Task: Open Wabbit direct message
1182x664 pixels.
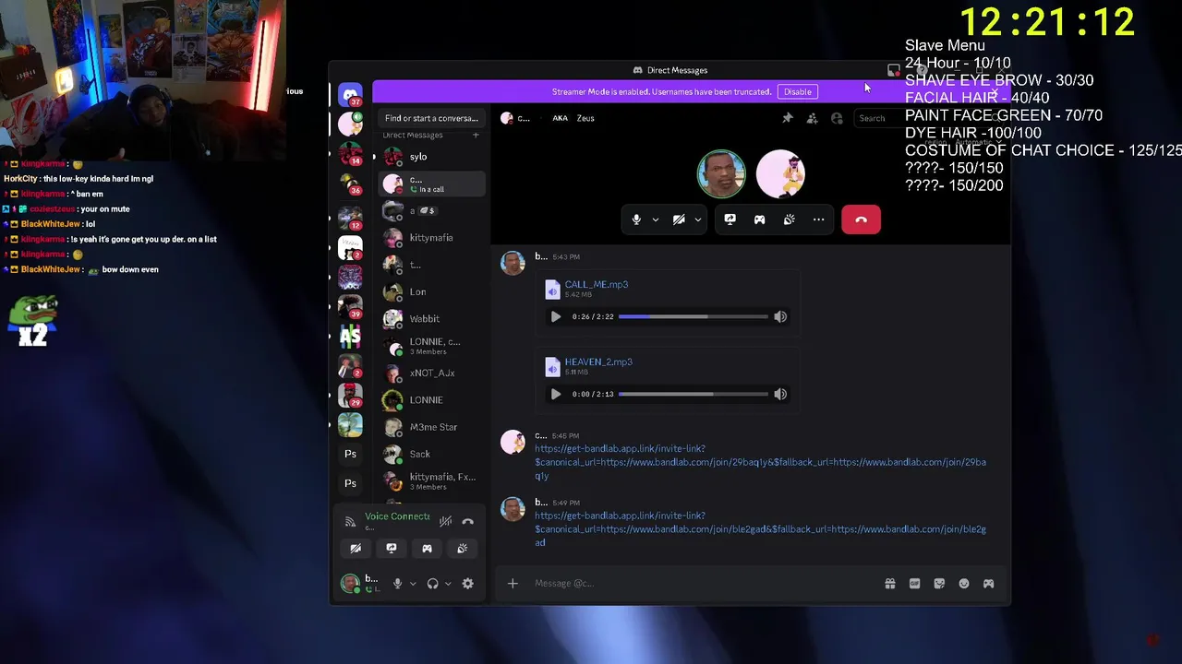Action: coord(431,318)
